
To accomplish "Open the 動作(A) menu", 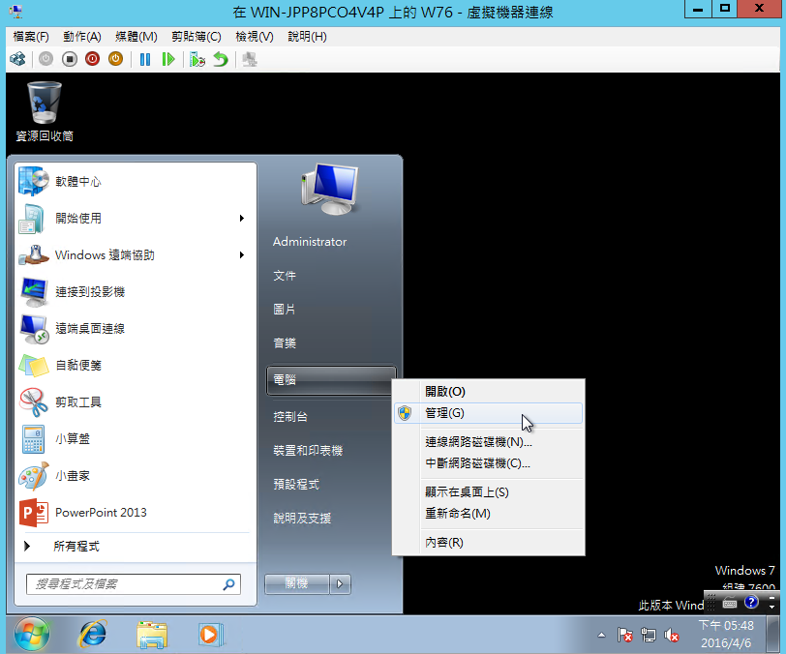I will coord(81,37).
